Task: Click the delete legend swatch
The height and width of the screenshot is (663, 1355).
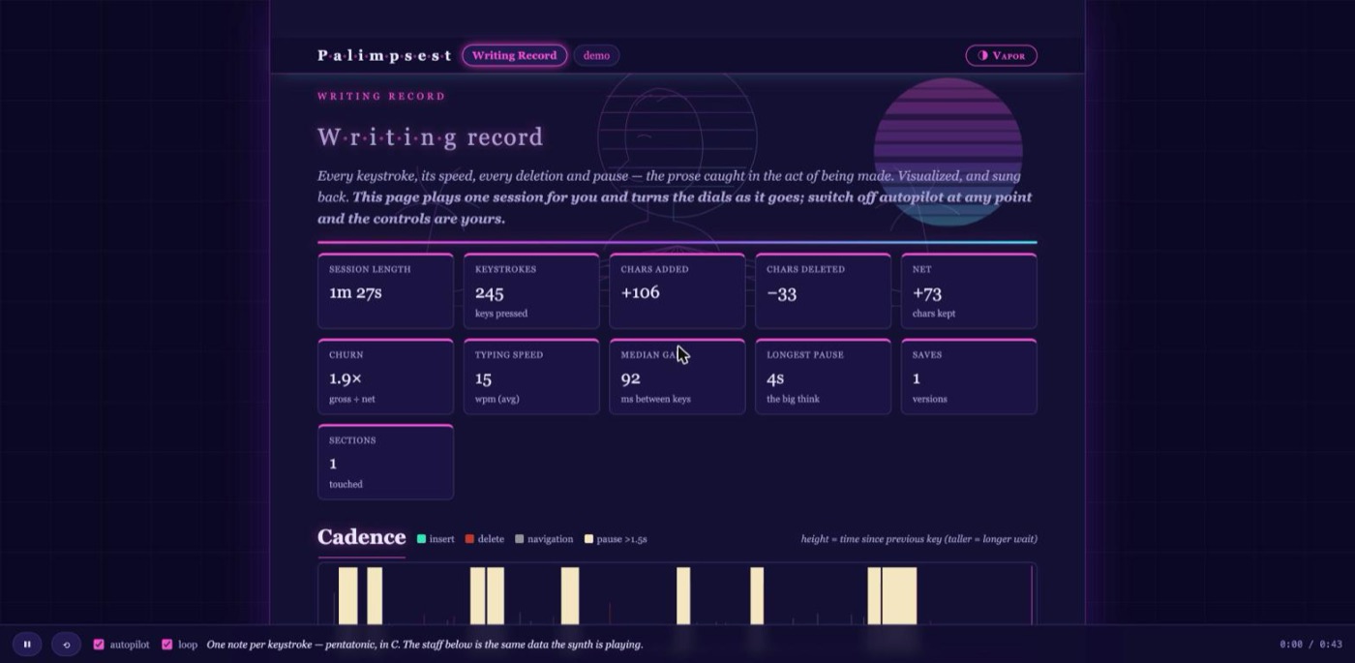Action: point(469,539)
